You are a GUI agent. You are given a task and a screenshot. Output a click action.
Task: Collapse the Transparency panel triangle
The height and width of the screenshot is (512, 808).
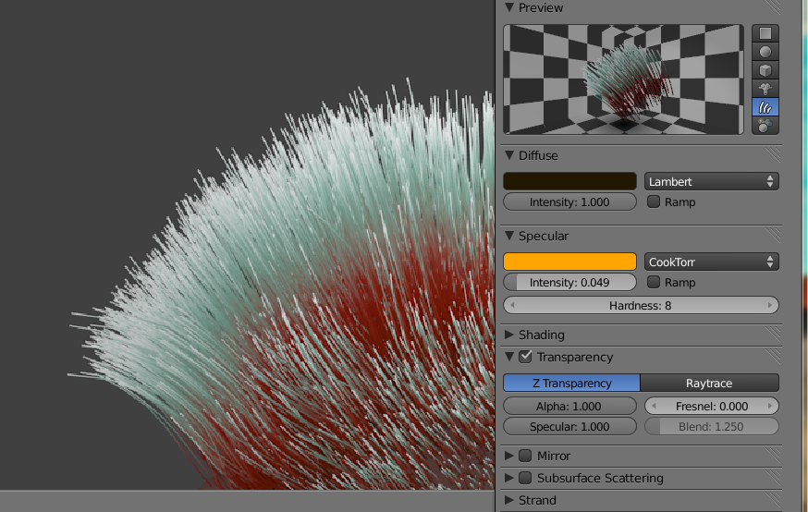[x=509, y=357]
